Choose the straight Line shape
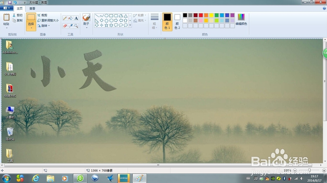Viewport: 327px width, 183px height. coord(97,16)
